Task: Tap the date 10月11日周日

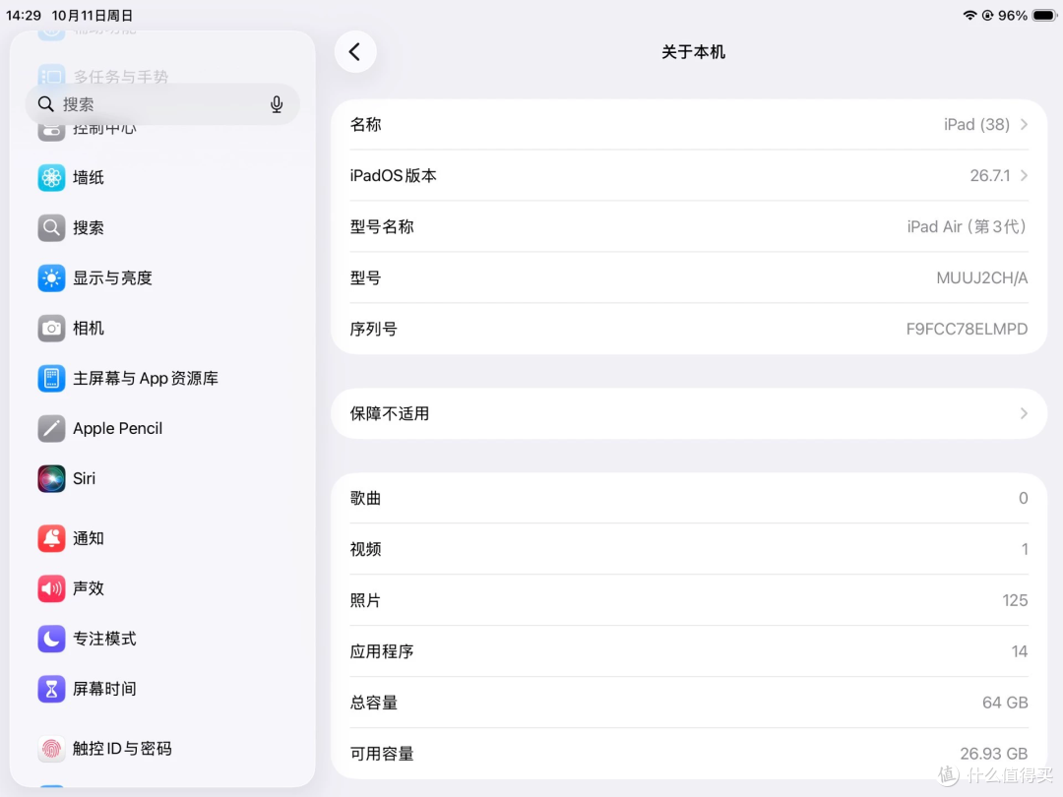Action: 93,15
